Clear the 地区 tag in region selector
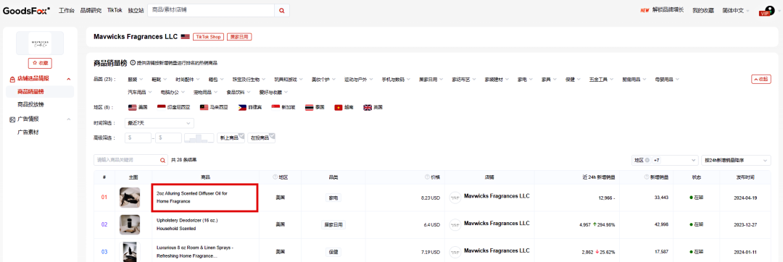Image resolution: width=783 pixels, height=262 pixels. click(x=647, y=160)
